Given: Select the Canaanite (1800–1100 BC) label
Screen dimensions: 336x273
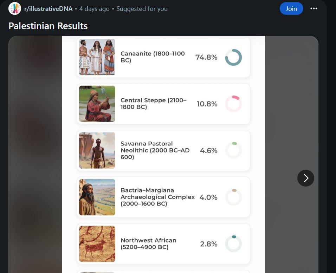Looking at the screenshot, I should click(153, 57).
